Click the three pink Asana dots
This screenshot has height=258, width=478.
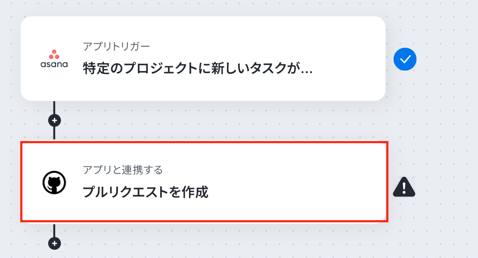click(x=54, y=54)
